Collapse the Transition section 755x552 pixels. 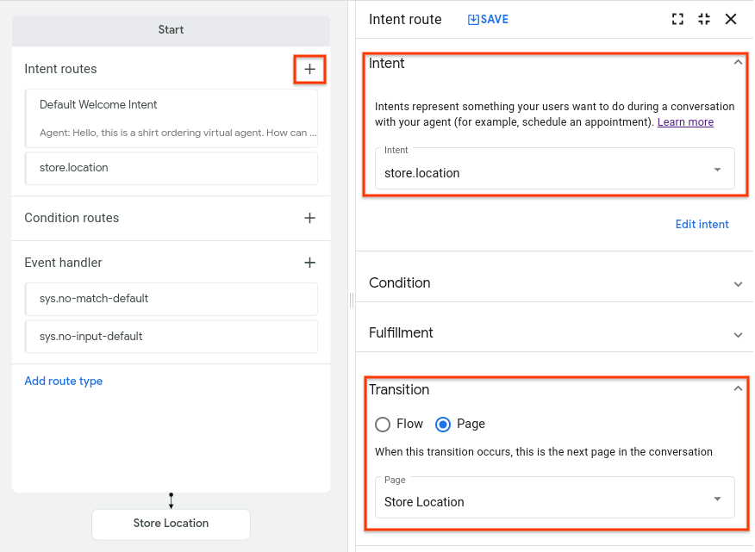point(737,388)
